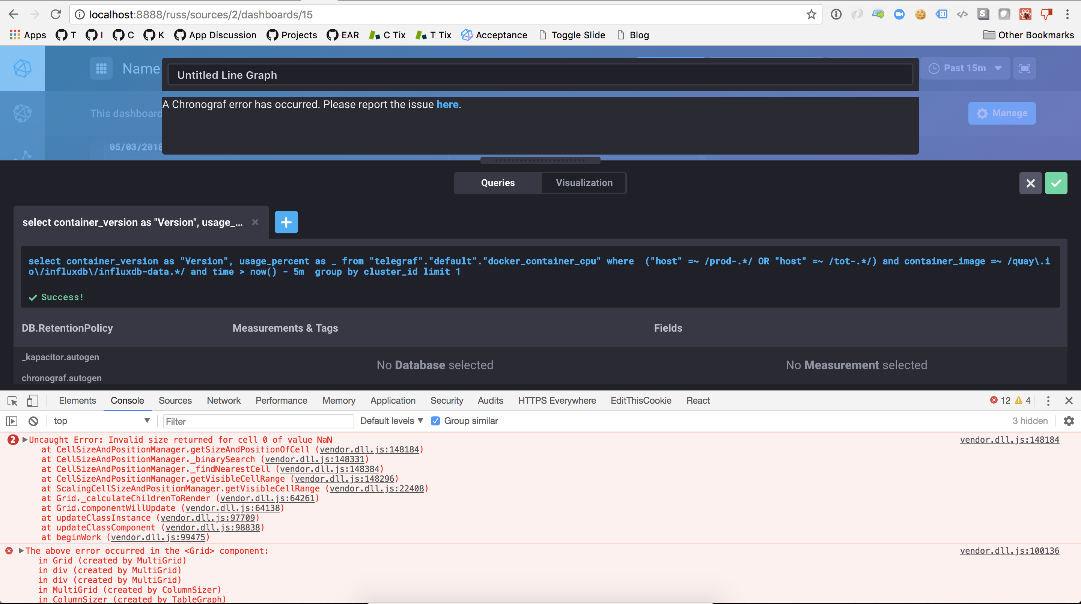This screenshot has height=604, width=1081.
Task: Click the 'here' report issue link
Action: tap(447, 104)
